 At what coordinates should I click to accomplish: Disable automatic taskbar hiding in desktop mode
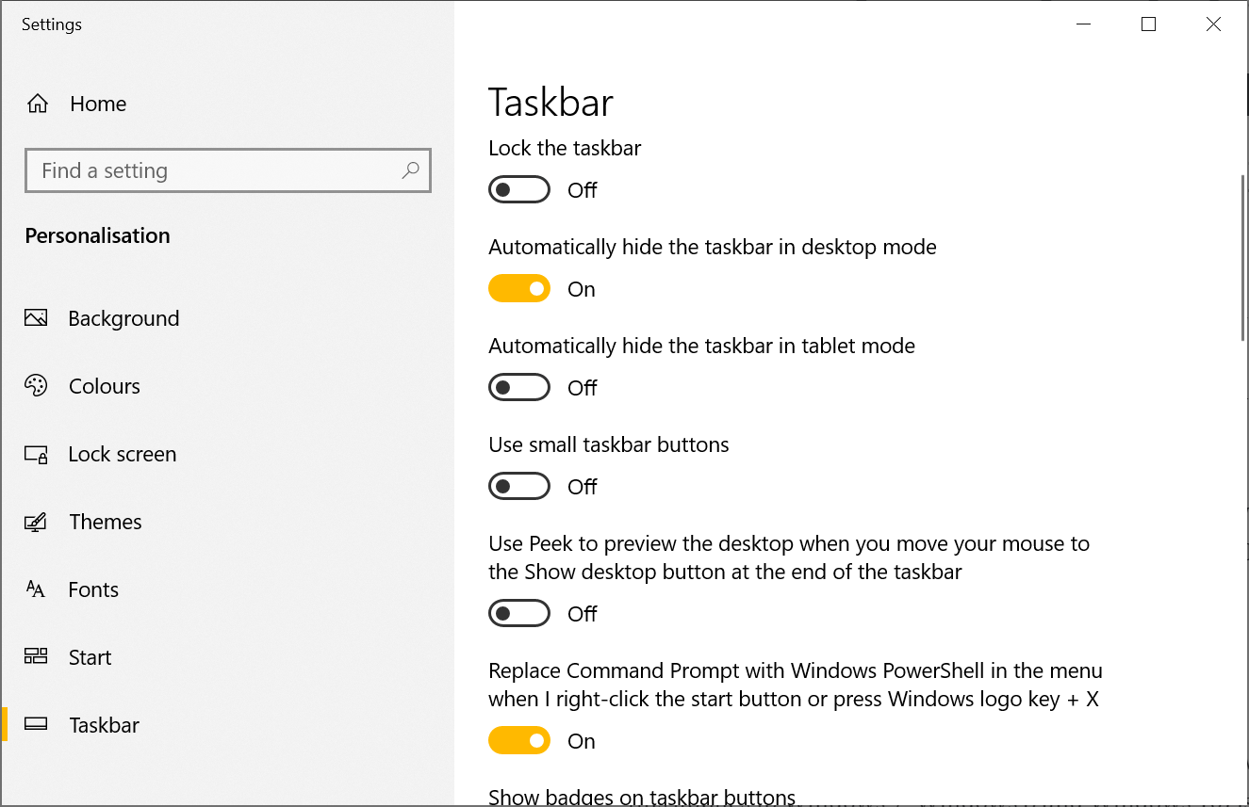[x=518, y=288]
